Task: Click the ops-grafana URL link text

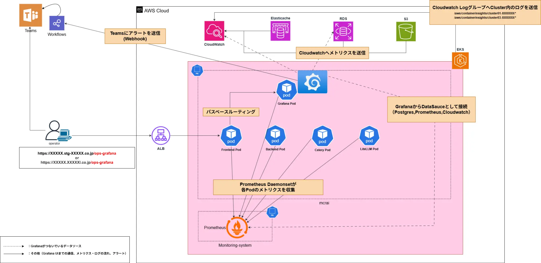Action: [x=105, y=153]
